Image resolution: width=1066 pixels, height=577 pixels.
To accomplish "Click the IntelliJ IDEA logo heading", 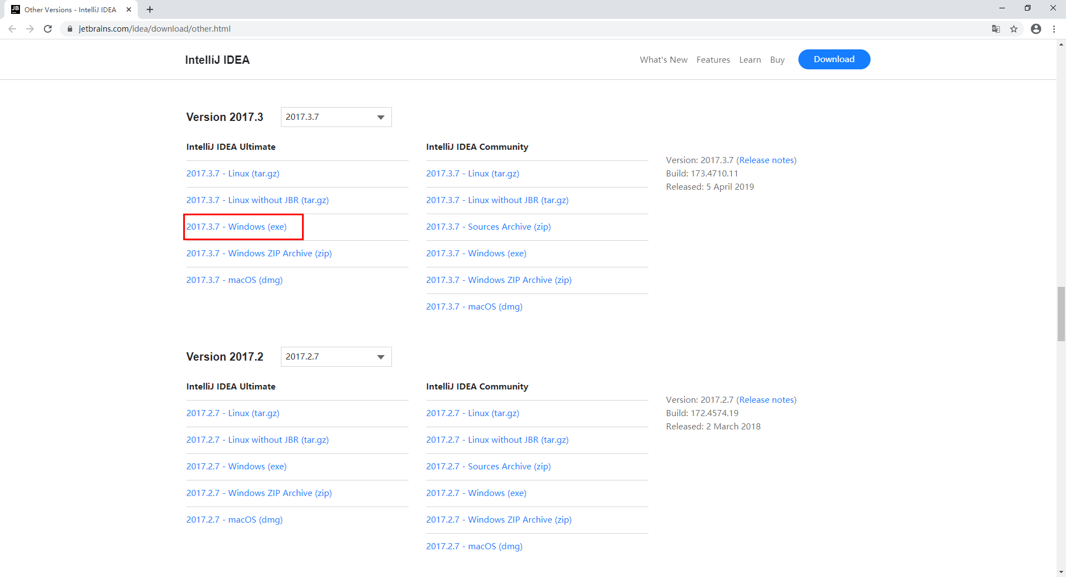I will tap(217, 60).
